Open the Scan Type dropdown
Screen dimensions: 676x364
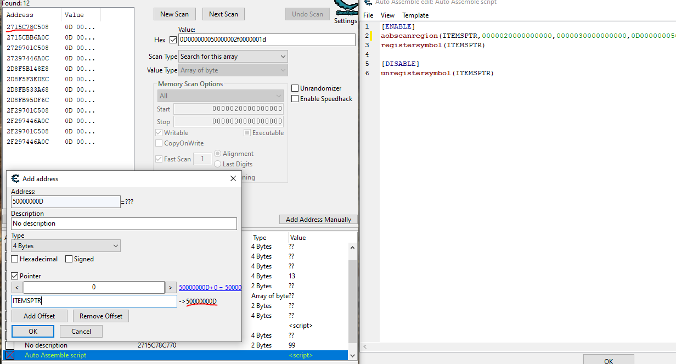(x=233, y=57)
